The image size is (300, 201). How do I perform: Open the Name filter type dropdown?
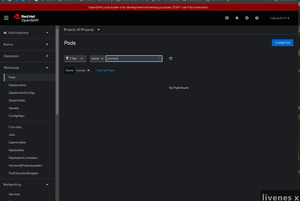click(x=97, y=59)
